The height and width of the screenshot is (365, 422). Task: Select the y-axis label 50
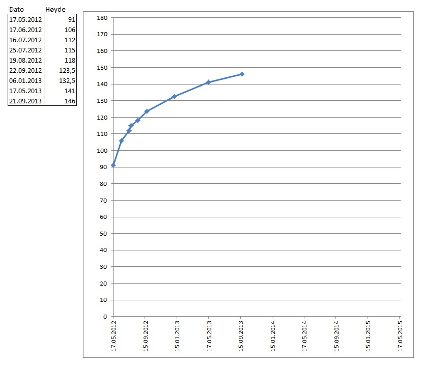(104, 234)
